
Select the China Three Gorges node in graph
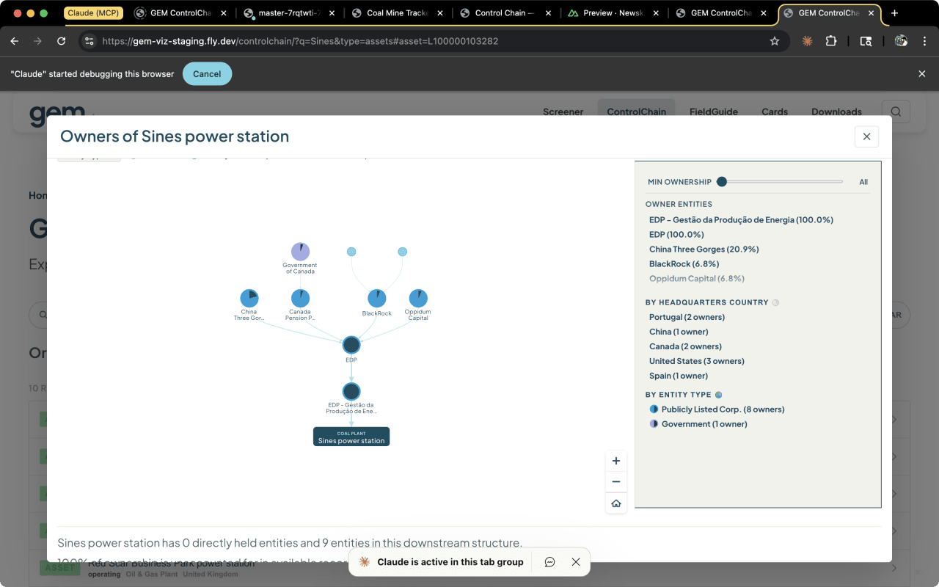(x=249, y=298)
